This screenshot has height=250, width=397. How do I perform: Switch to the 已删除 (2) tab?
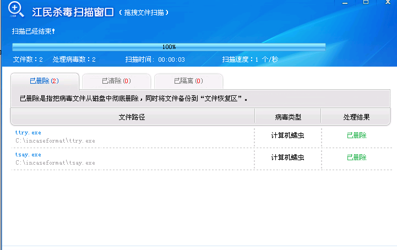(45, 81)
